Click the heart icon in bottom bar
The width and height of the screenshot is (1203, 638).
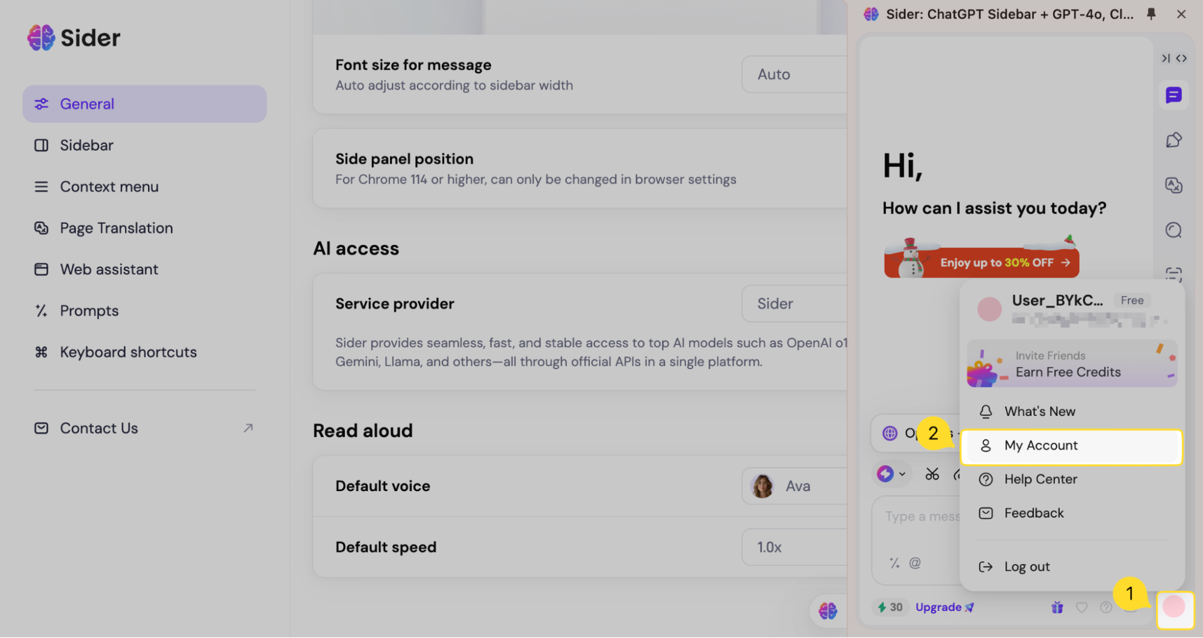tap(1081, 607)
